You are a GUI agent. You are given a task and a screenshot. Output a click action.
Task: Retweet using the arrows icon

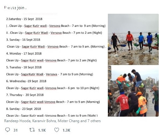click(x=32, y=130)
